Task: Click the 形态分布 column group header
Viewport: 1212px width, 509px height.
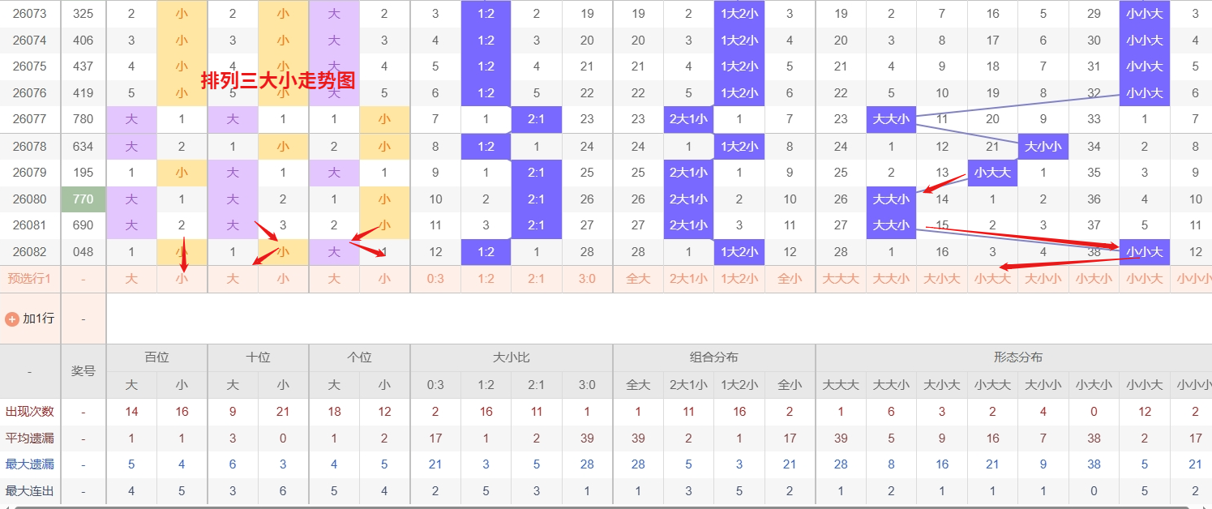Action: (1017, 357)
